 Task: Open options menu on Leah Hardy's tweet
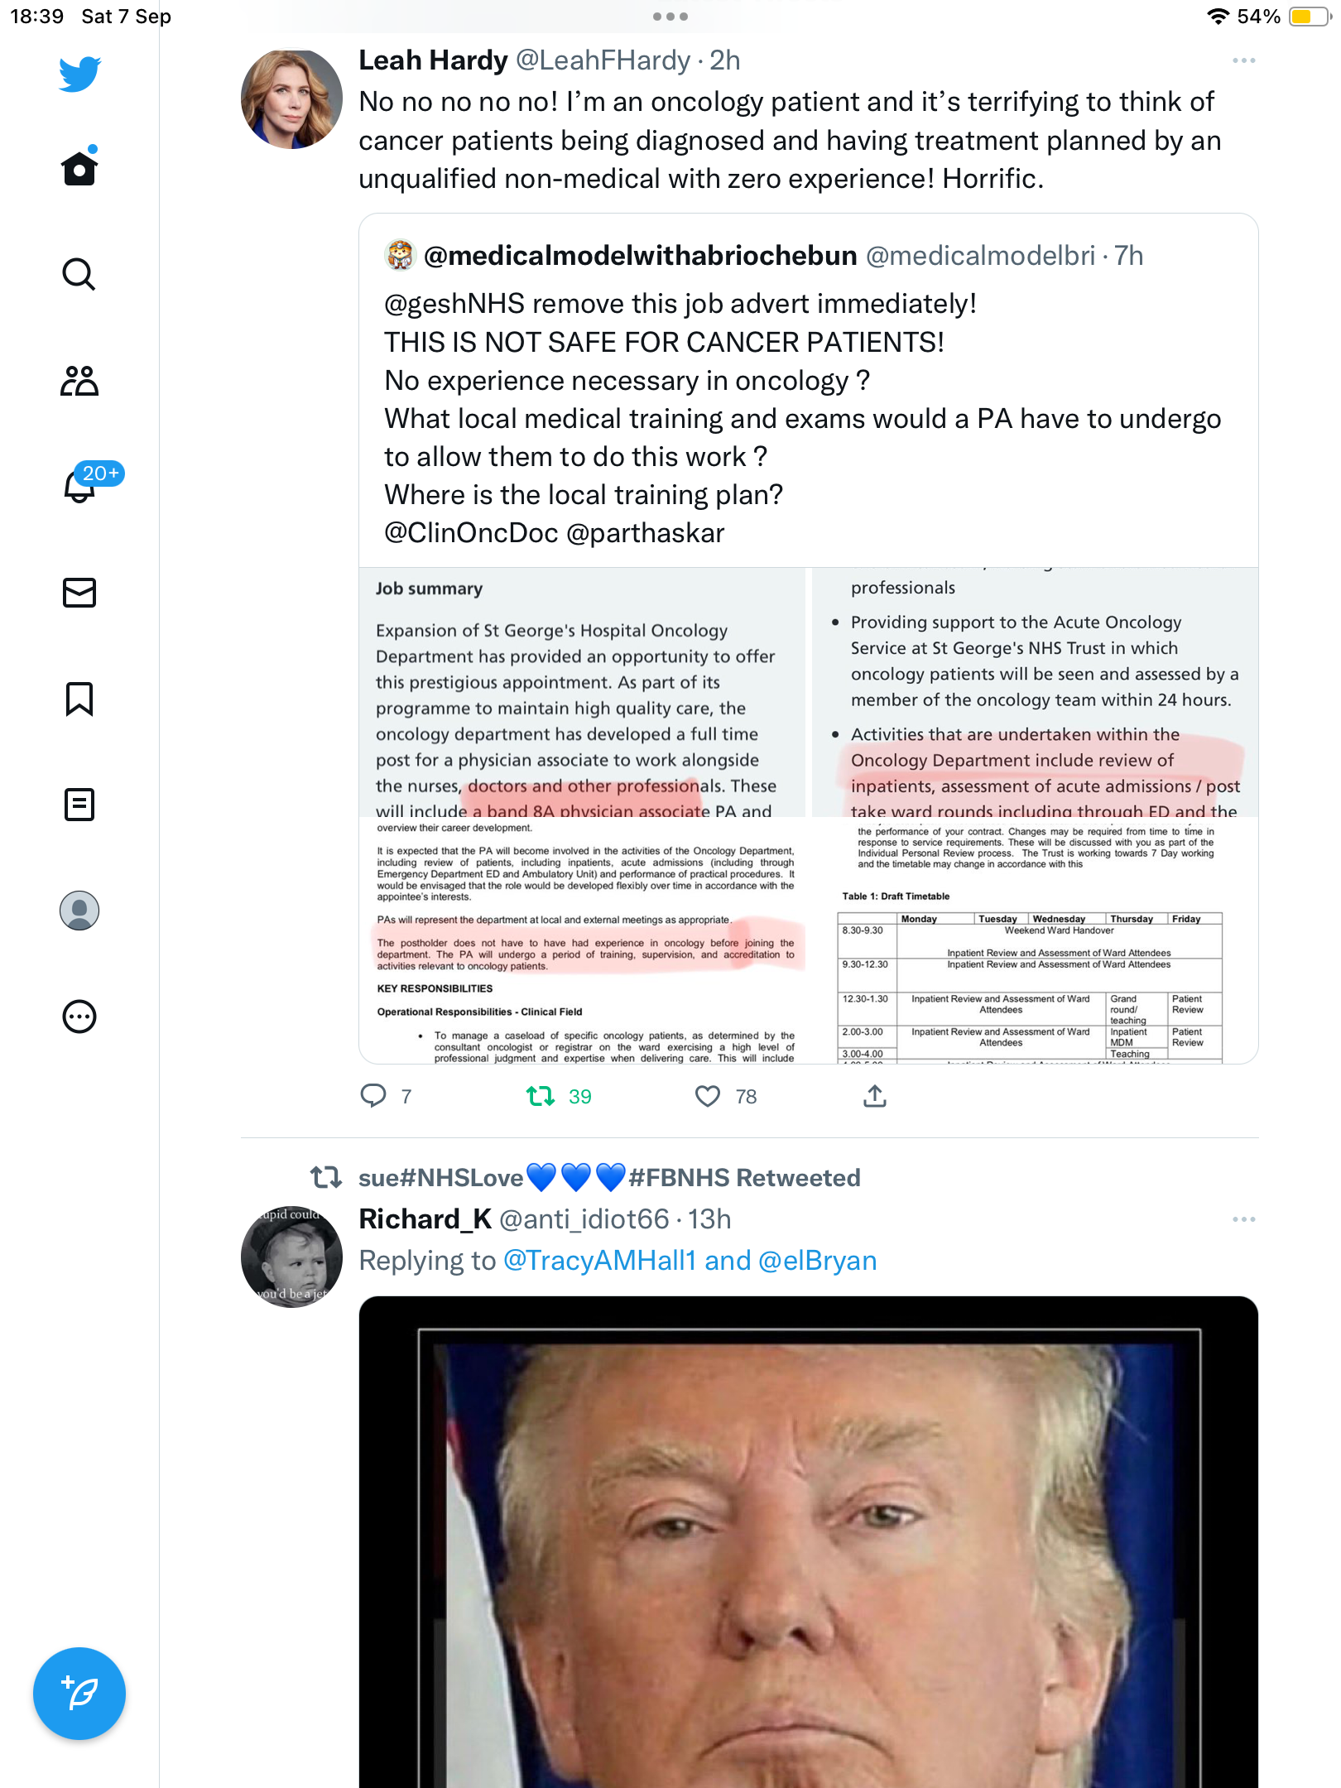(1243, 60)
